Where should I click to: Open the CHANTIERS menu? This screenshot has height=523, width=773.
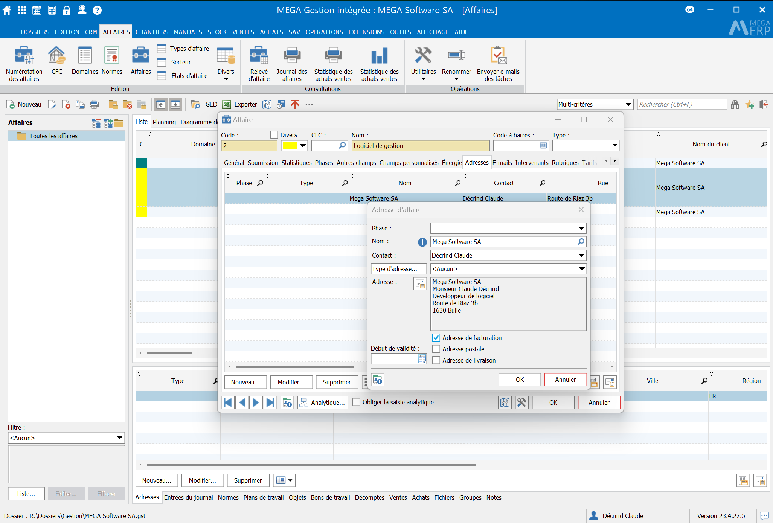(x=152, y=32)
